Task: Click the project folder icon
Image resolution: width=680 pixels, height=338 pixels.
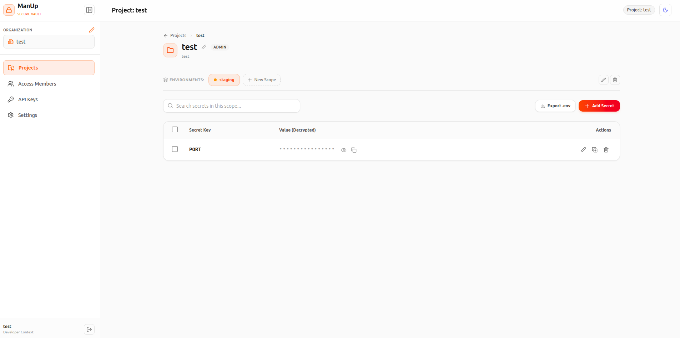Action: (x=170, y=50)
